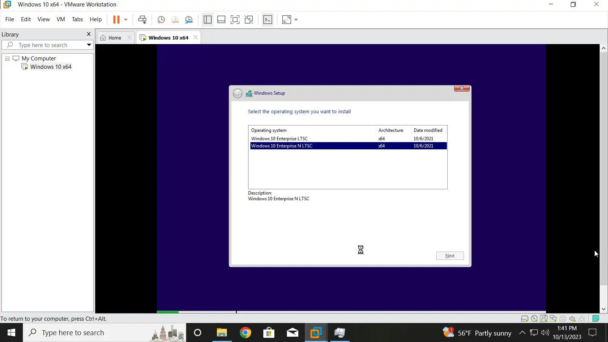The height and width of the screenshot is (342, 608).
Task: Close the Home tab
Action: 129,38
